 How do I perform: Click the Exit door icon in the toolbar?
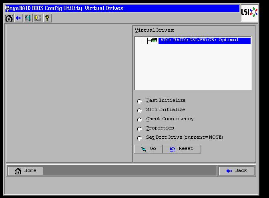(x=28, y=18)
